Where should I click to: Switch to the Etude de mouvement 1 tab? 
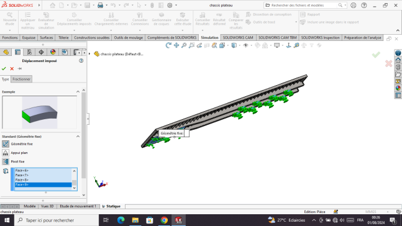click(78, 206)
